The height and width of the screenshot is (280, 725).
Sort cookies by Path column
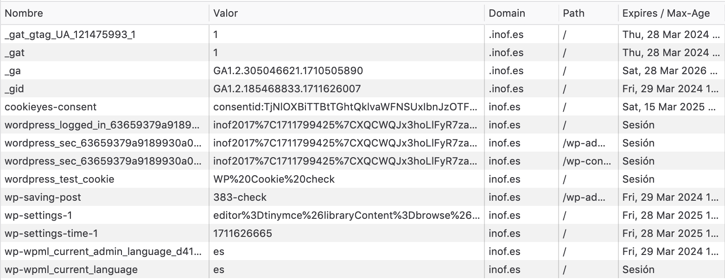point(574,13)
